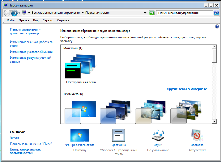This screenshot has height=162, width=221.
Task: Open 'Изменение значков рабочего стола' link
Action: click(31, 44)
